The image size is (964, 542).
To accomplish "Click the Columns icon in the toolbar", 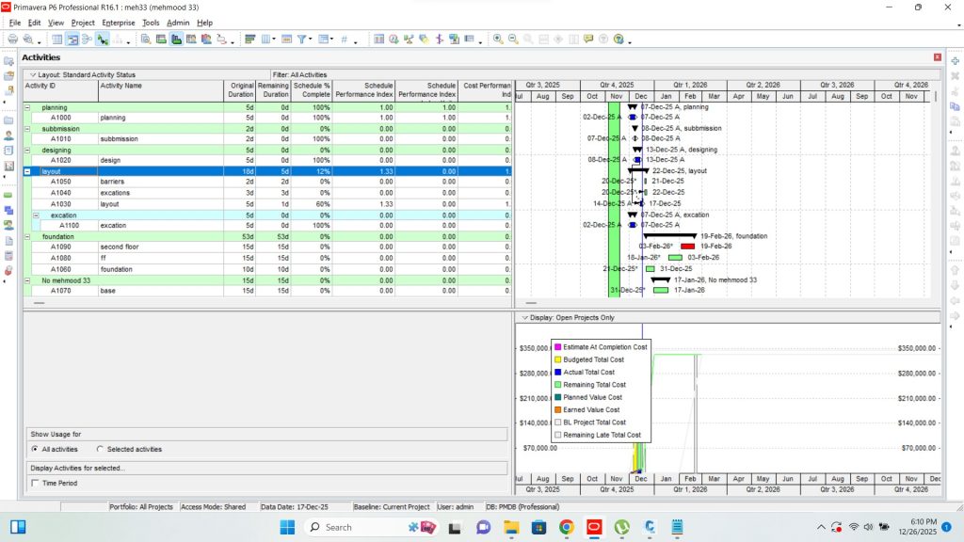I will pos(267,40).
